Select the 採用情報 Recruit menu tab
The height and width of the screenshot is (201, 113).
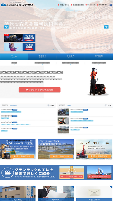tap(99, 57)
